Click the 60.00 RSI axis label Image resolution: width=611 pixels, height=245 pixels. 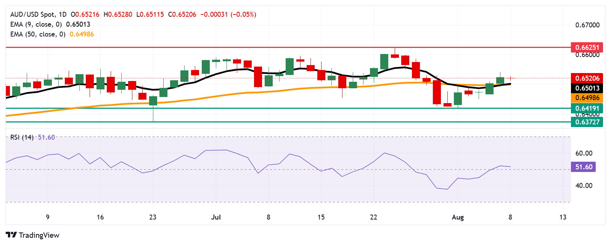[x=584, y=153]
